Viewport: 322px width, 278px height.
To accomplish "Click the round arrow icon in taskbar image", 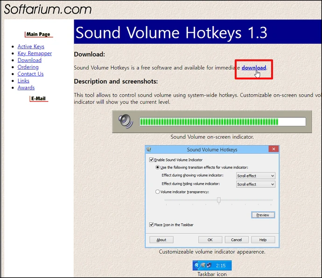I will pos(197,265).
